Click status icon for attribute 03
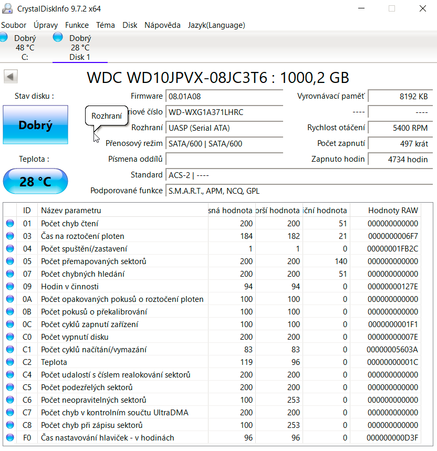The width and height of the screenshot is (437, 451). coord(10,236)
